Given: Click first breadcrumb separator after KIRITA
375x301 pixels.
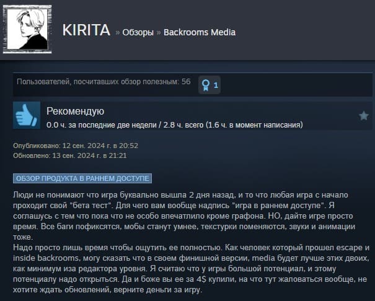Looking at the screenshot, I should click(x=117, y=32).
